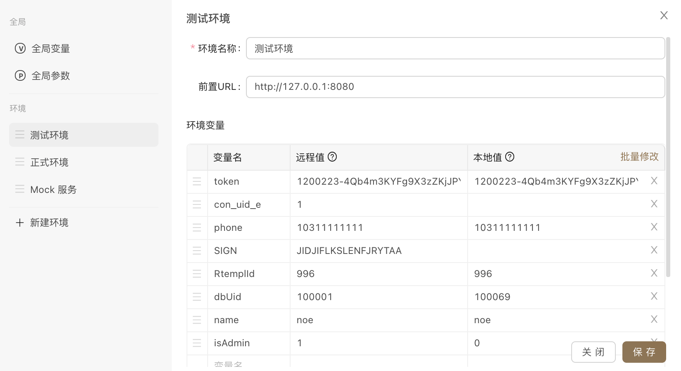
Task: Click the 环境变量 section heading
Action: click(206, 125)
